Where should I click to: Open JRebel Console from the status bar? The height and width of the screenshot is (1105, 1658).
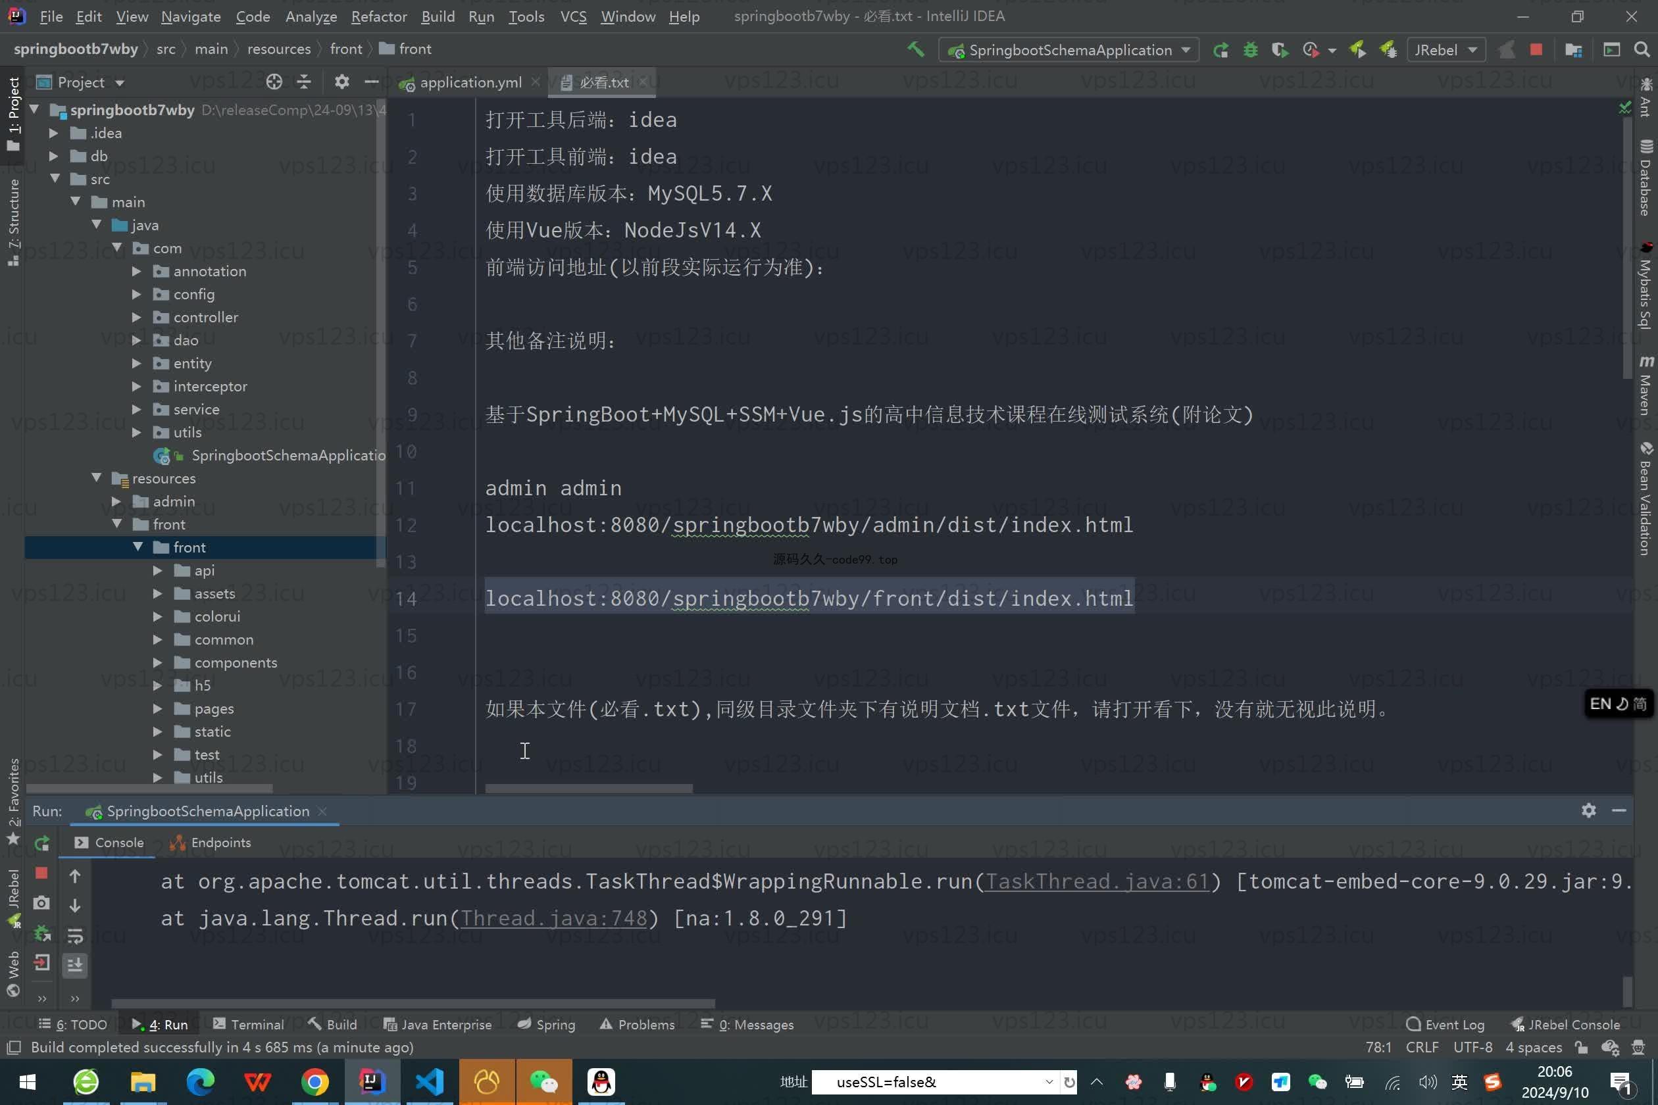tap(1565, 1025)
